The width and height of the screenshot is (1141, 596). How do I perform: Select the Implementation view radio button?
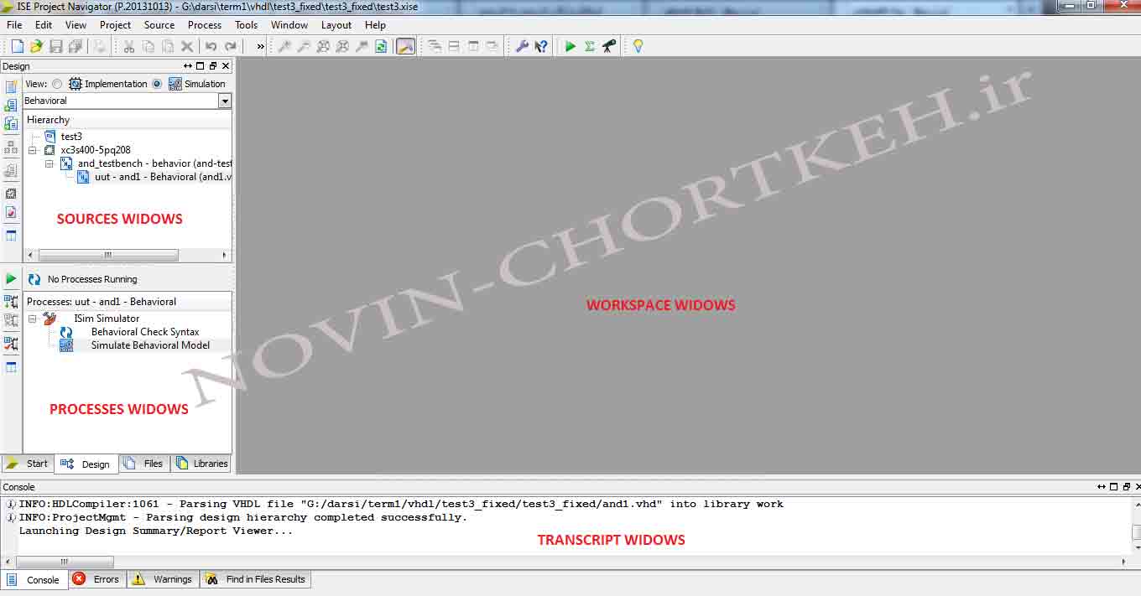[x=57, y=84]
